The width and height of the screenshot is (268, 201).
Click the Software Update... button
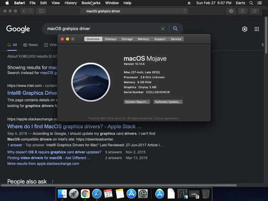point(168,102)
